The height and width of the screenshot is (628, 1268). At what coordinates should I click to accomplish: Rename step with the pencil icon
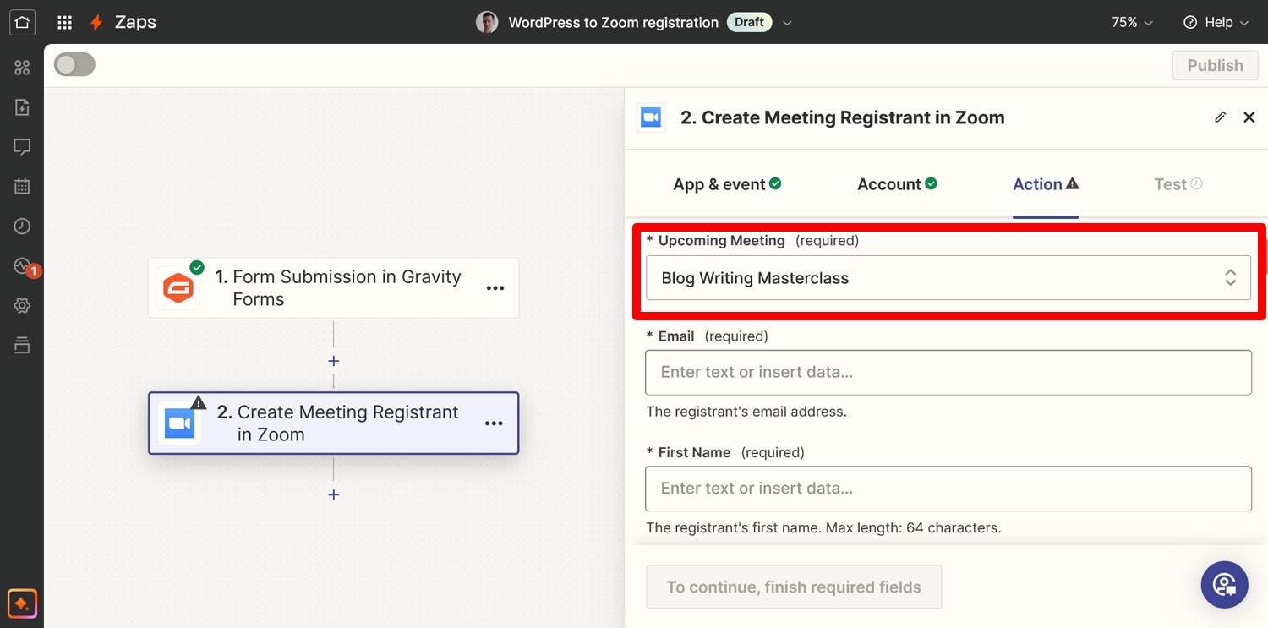tap(1220, 117)
